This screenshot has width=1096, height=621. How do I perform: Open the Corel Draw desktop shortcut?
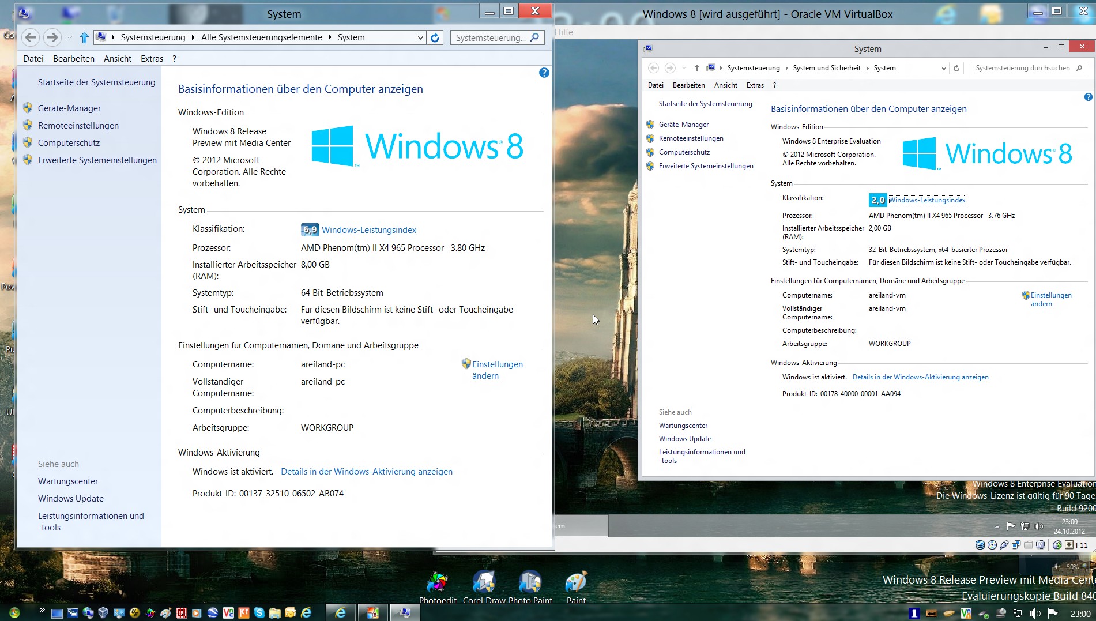484,587
